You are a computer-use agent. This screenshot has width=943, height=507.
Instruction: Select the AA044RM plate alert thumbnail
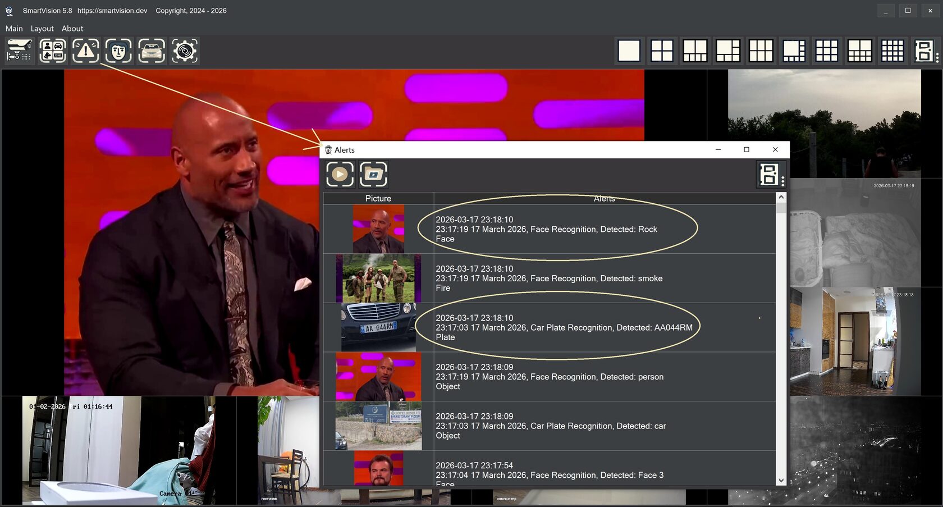pyautogui.click(x=378, y=327)
